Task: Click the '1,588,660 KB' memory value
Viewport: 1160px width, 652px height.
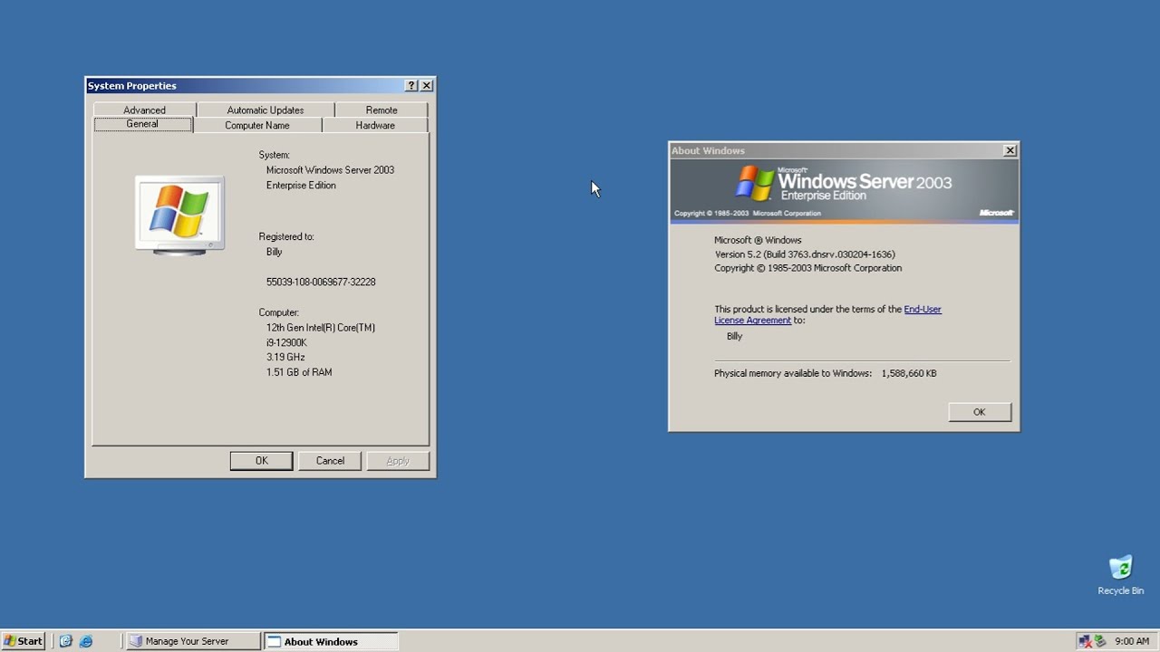Action: point(909,373)
